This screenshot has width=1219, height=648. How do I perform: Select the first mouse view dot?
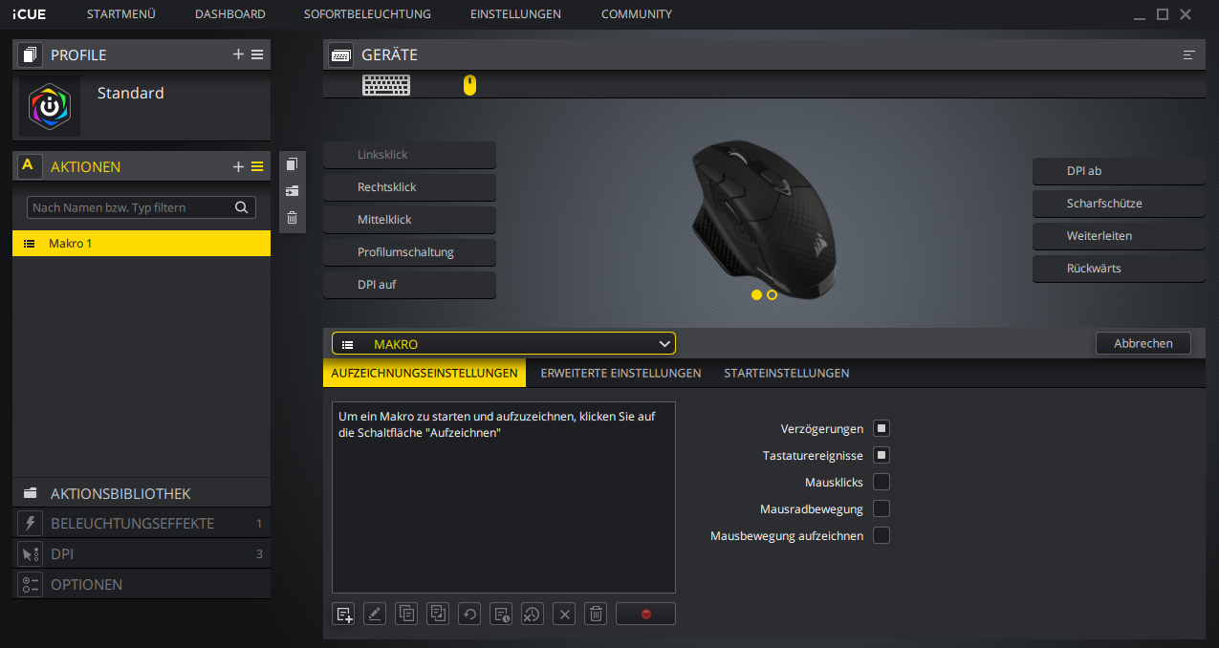pyautogui.click(x=757, y=295)
